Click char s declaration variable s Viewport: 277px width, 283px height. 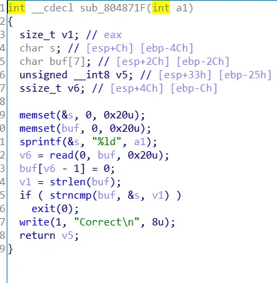click(53, 48)
